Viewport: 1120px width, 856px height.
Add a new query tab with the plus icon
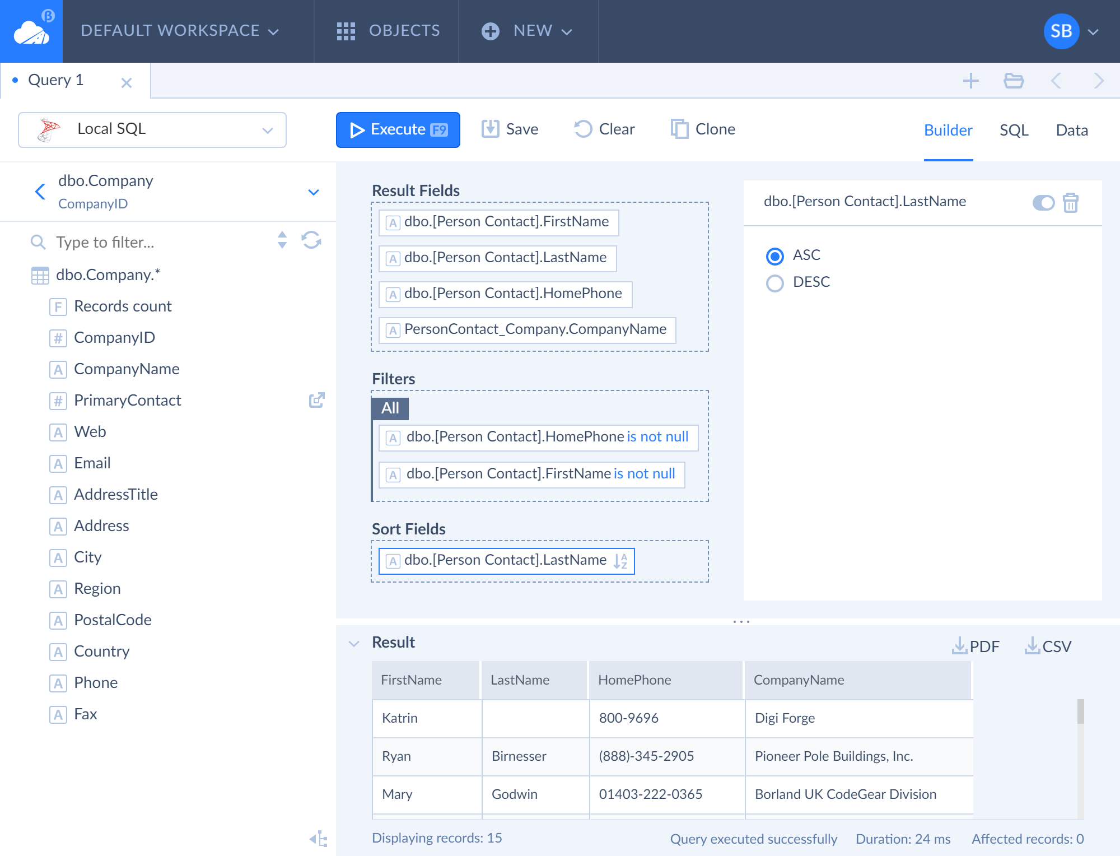[970, 81]
